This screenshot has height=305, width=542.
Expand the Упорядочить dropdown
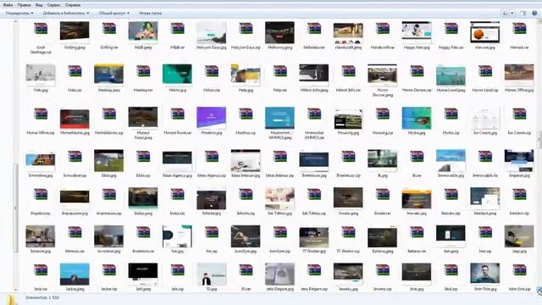[x=19, y=14]
